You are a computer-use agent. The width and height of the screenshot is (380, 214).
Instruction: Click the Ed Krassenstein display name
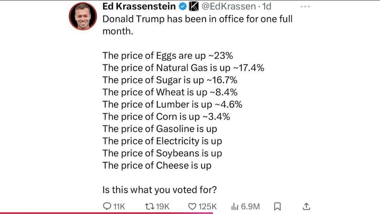[x=140, y=6]
